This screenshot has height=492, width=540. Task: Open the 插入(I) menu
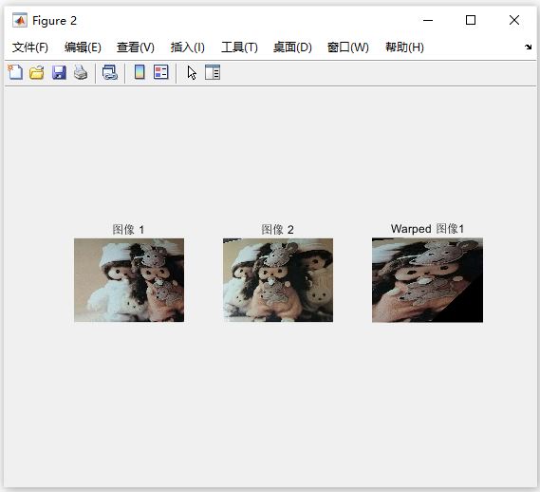coord(188,47)
